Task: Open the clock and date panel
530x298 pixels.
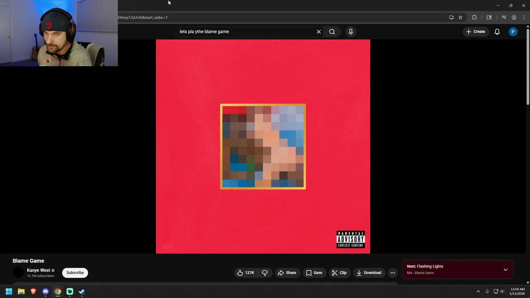Action: click(x=518, y=291)
